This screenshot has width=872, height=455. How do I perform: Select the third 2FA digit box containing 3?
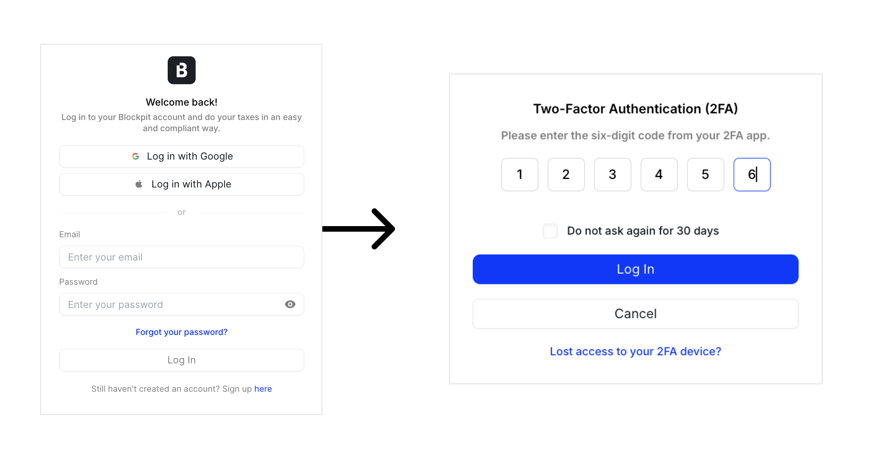tap(613, 174)
